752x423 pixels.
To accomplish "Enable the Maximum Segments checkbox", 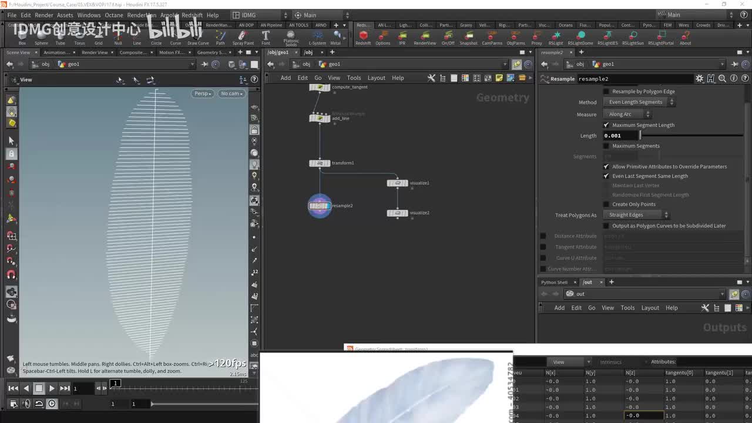I will [x=606, y=146].
